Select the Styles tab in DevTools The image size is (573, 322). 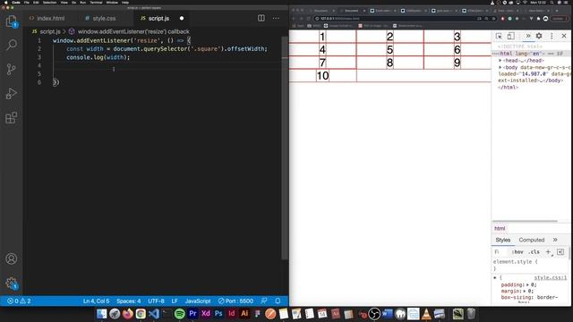(x=503, y=240)
